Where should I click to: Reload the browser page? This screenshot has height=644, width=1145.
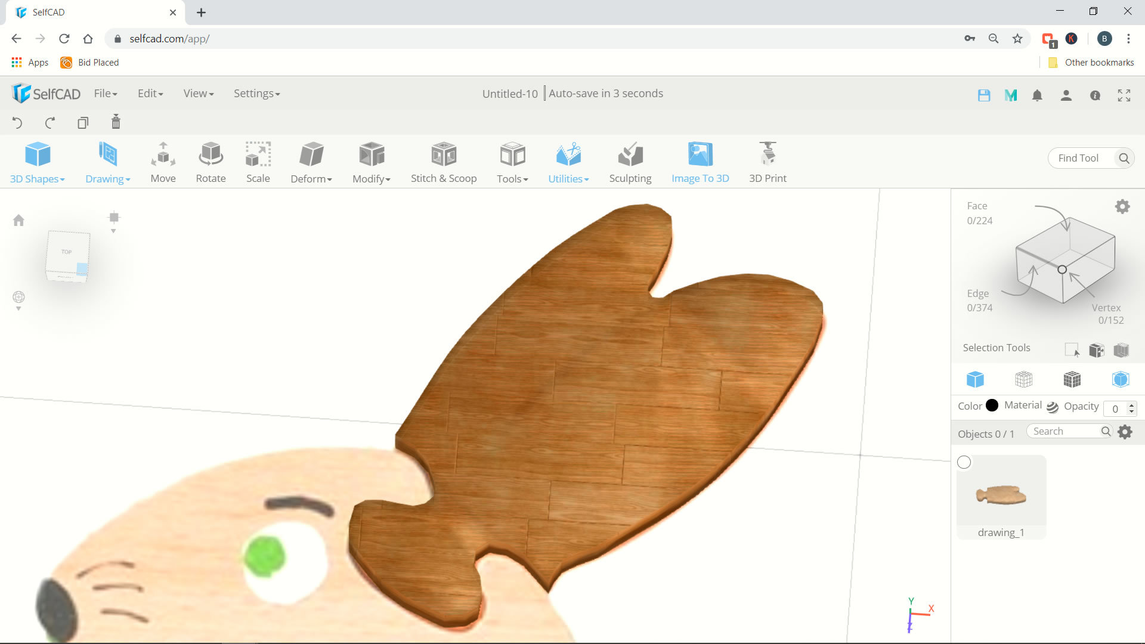click(64, 39)
